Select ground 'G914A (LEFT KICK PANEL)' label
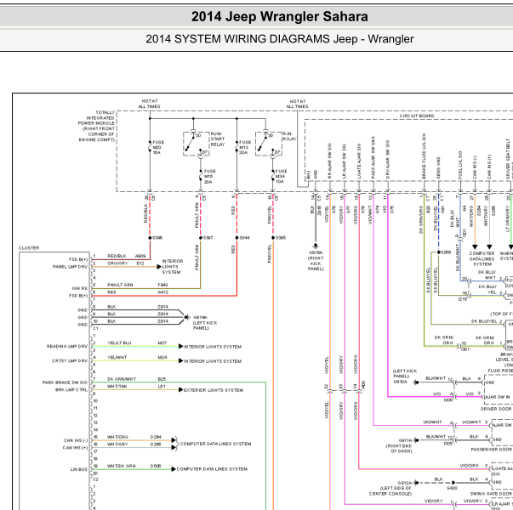Screen dimensions: 513x510 pyautogui.click(x=205, y=323)
